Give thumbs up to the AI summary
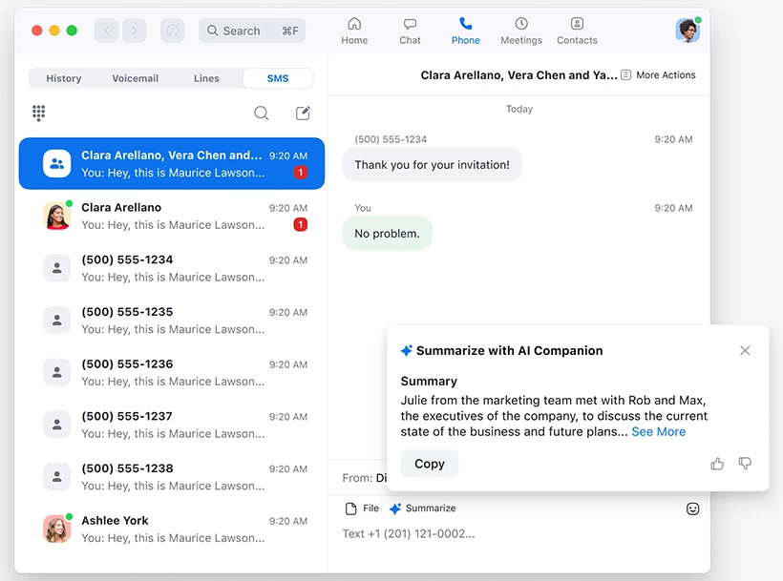783x581 pixels. click(x=717, y=464)
